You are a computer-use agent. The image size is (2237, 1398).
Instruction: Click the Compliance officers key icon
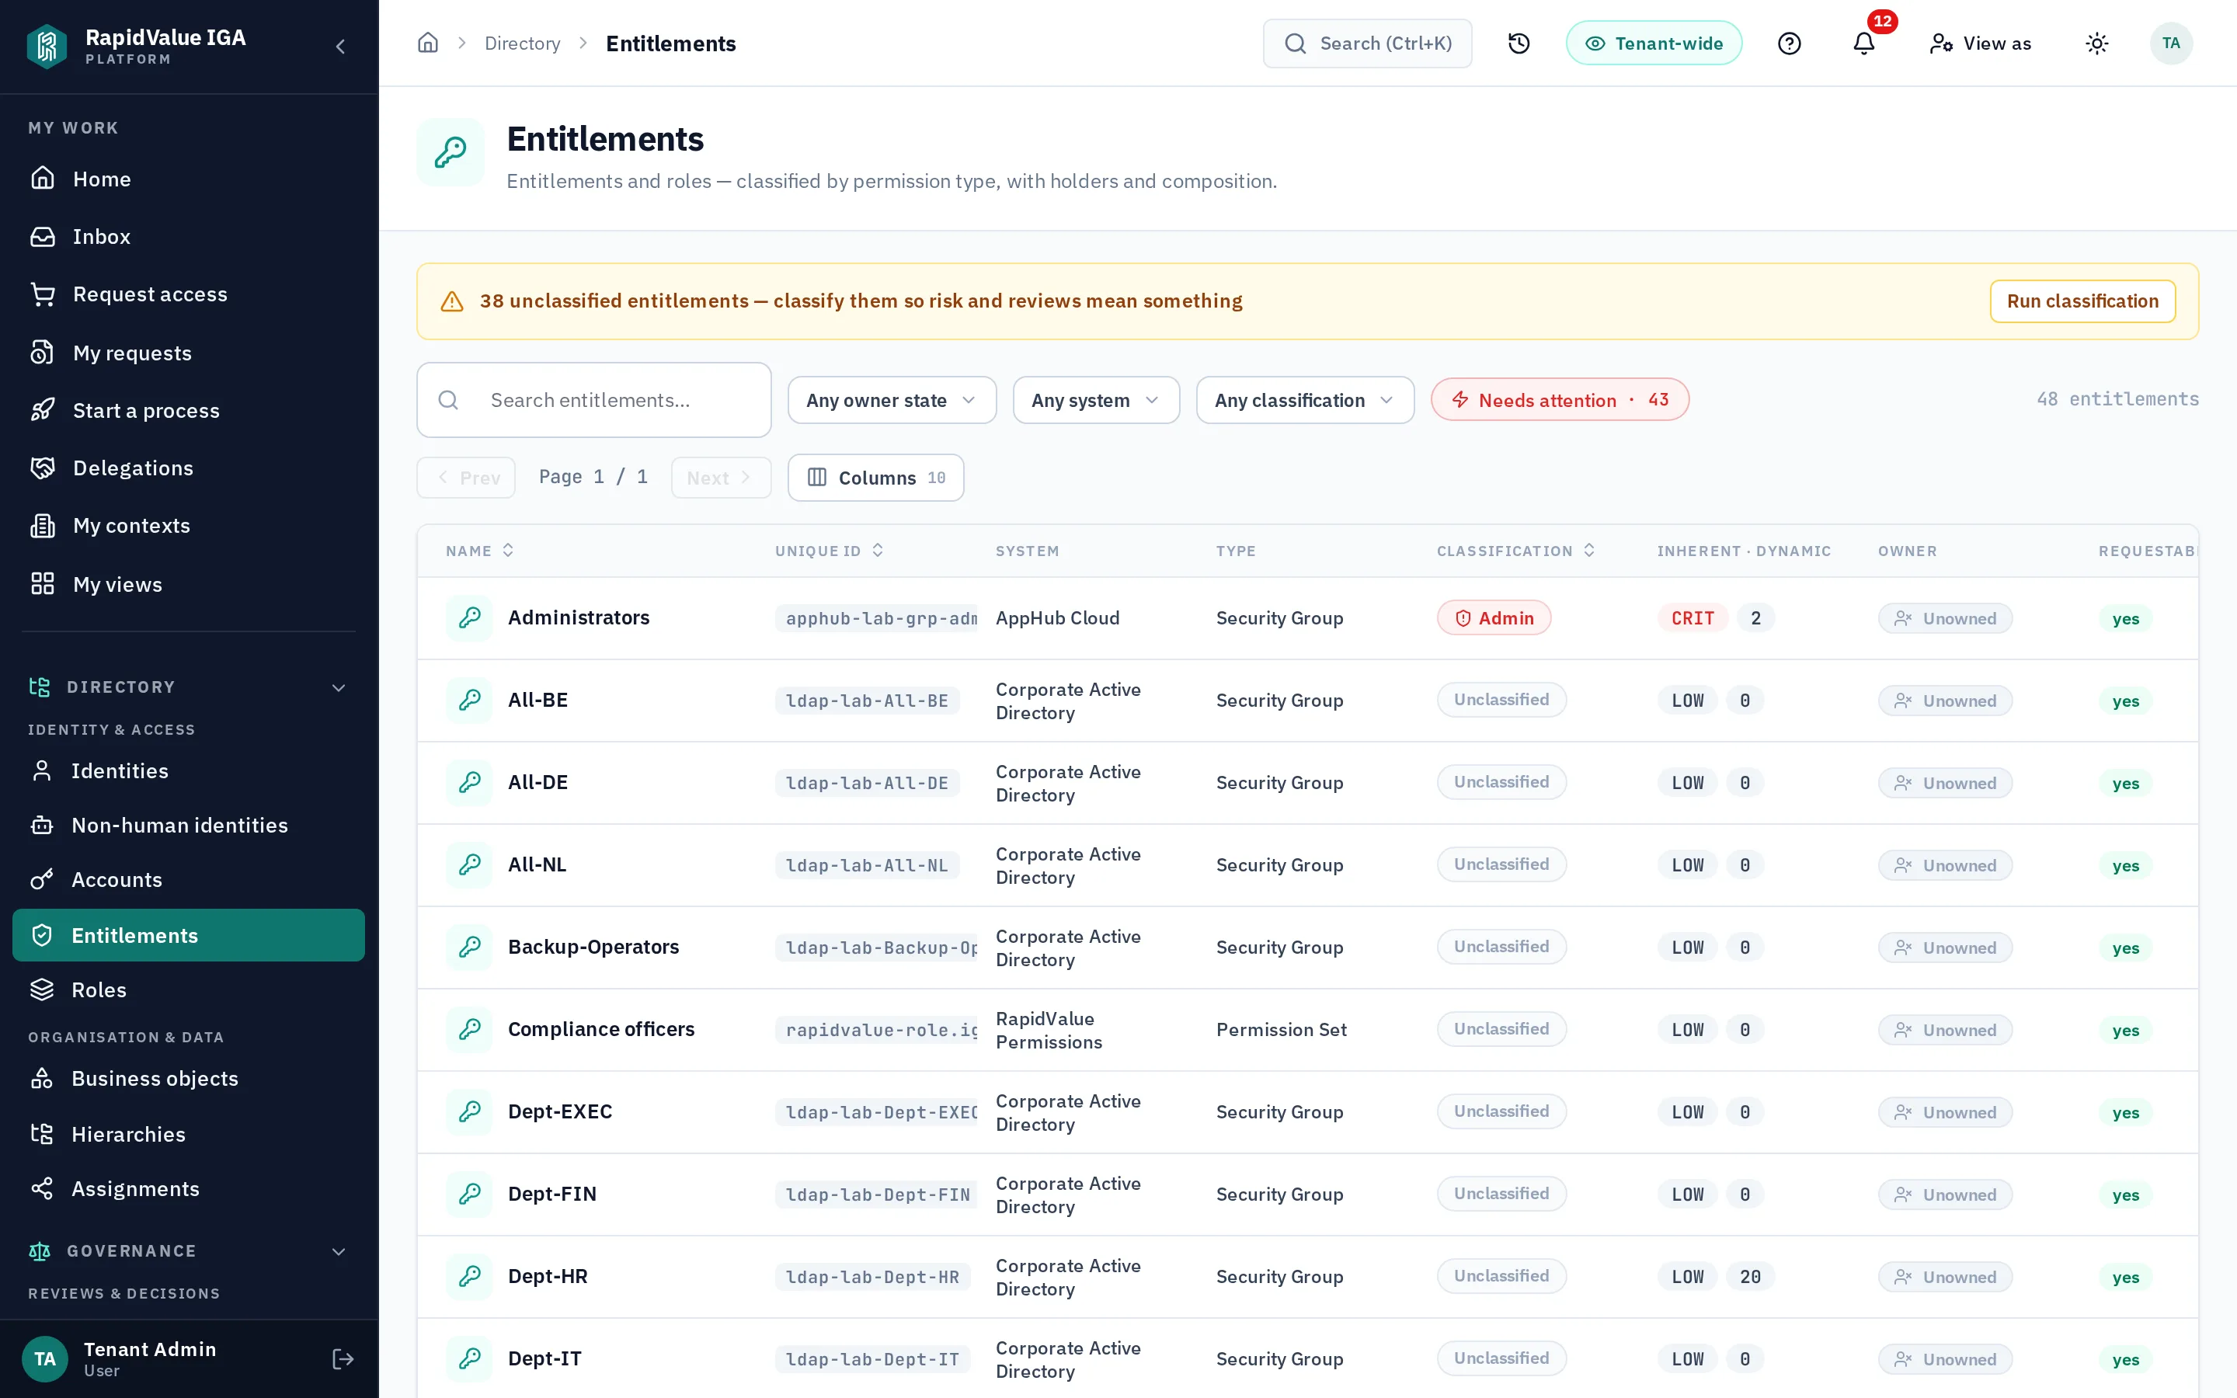point(470,1029)
